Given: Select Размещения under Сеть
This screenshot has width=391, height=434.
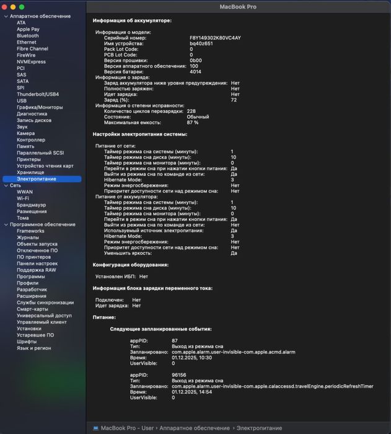Looking at the screenshot, I should (x=32, y=211).
